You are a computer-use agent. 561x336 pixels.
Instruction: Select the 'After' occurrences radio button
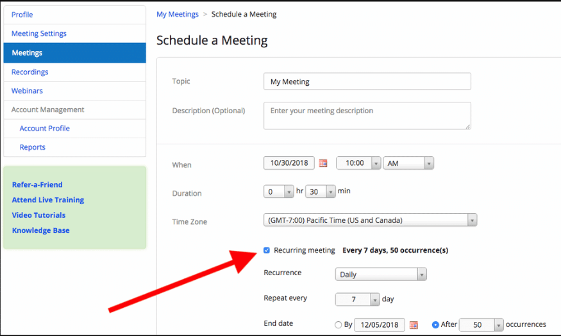tap(435, 325)
